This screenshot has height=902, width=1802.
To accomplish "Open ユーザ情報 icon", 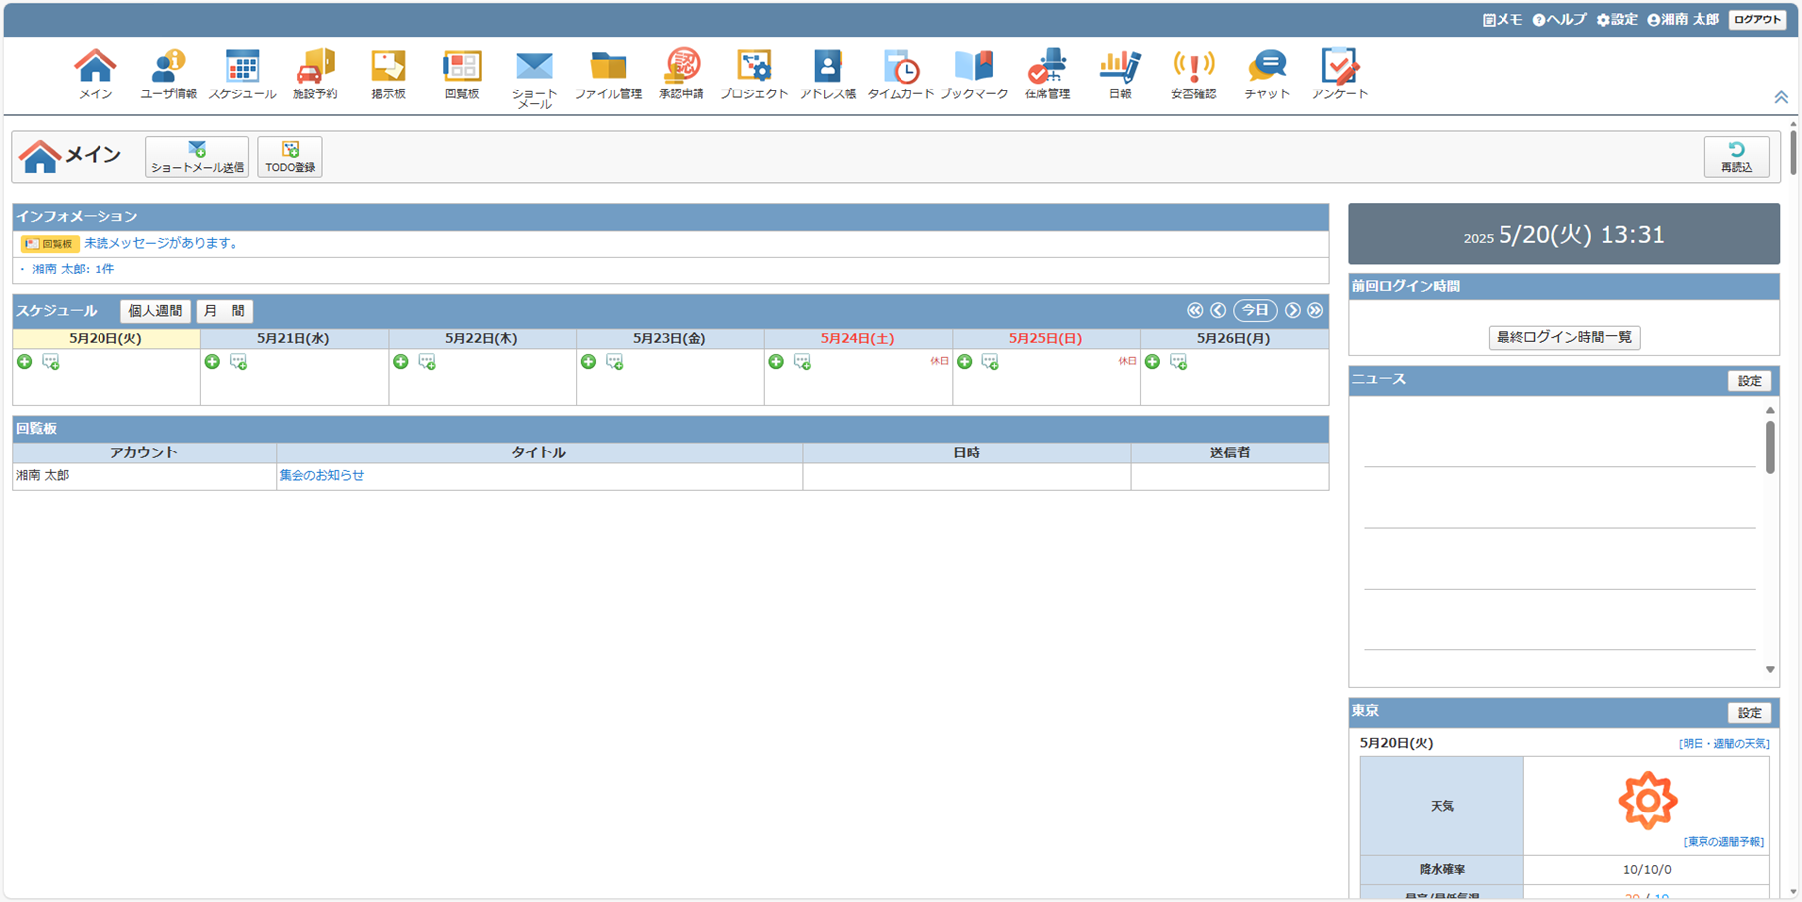I will coord(168,75).
